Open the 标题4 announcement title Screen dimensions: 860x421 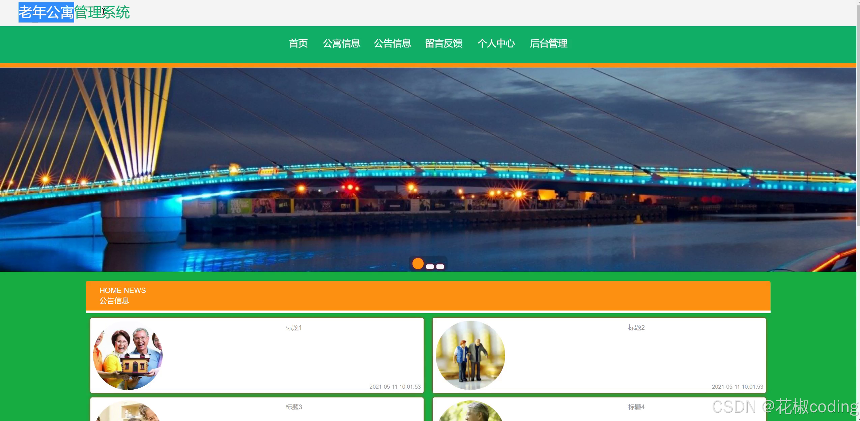point(636,407)
